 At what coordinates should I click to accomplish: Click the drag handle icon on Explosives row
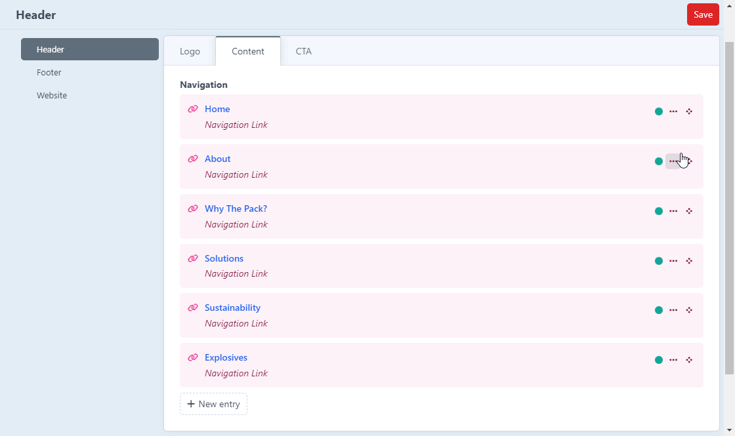689,360
